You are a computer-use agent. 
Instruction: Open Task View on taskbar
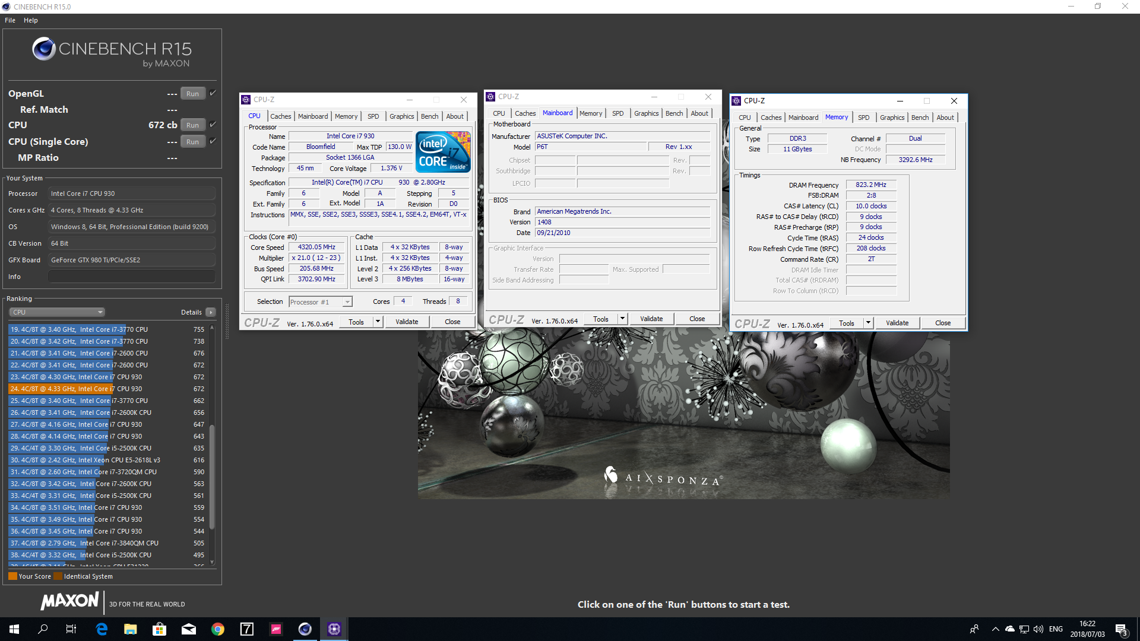(x=71, y=629)
